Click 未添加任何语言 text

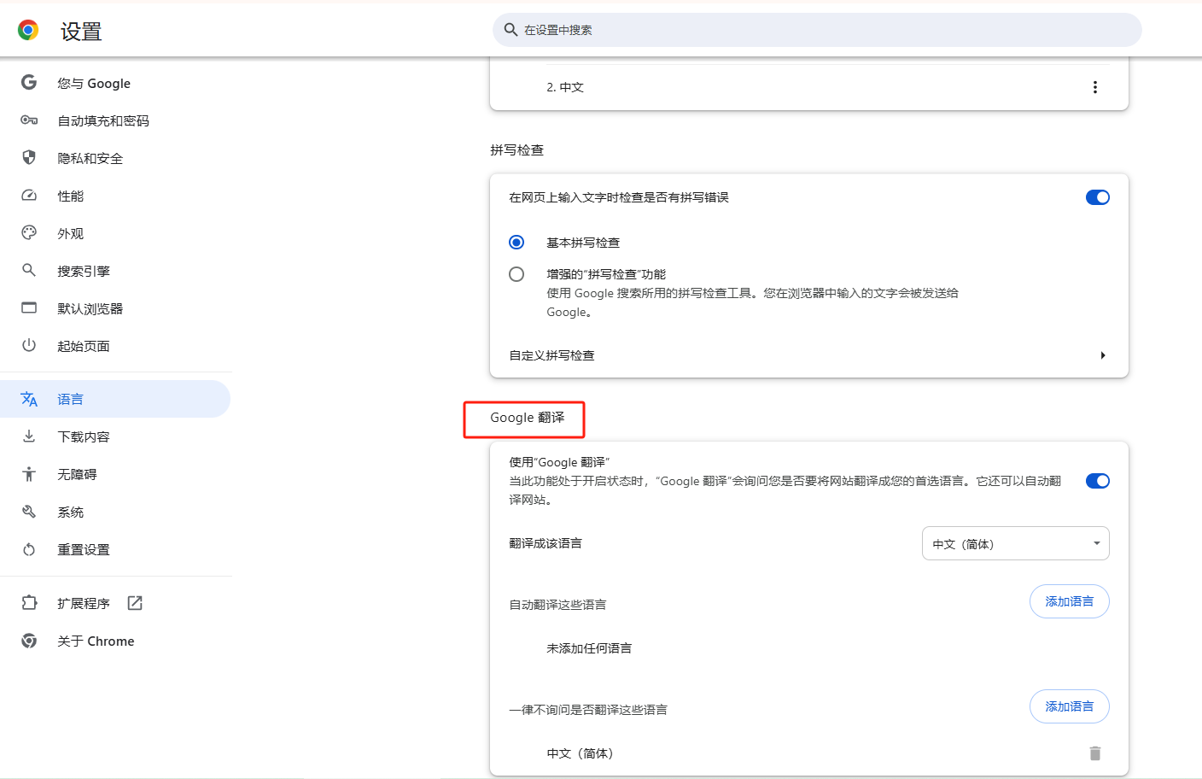click(x=589, y=648)
